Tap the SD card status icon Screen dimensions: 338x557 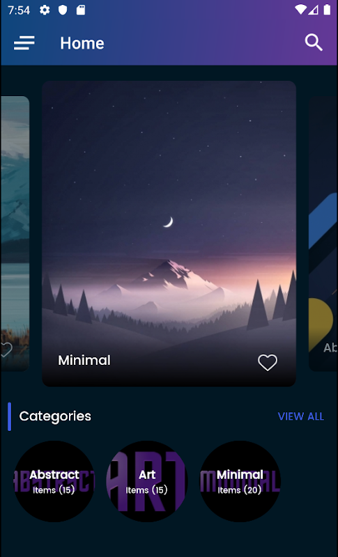point(81,10)
